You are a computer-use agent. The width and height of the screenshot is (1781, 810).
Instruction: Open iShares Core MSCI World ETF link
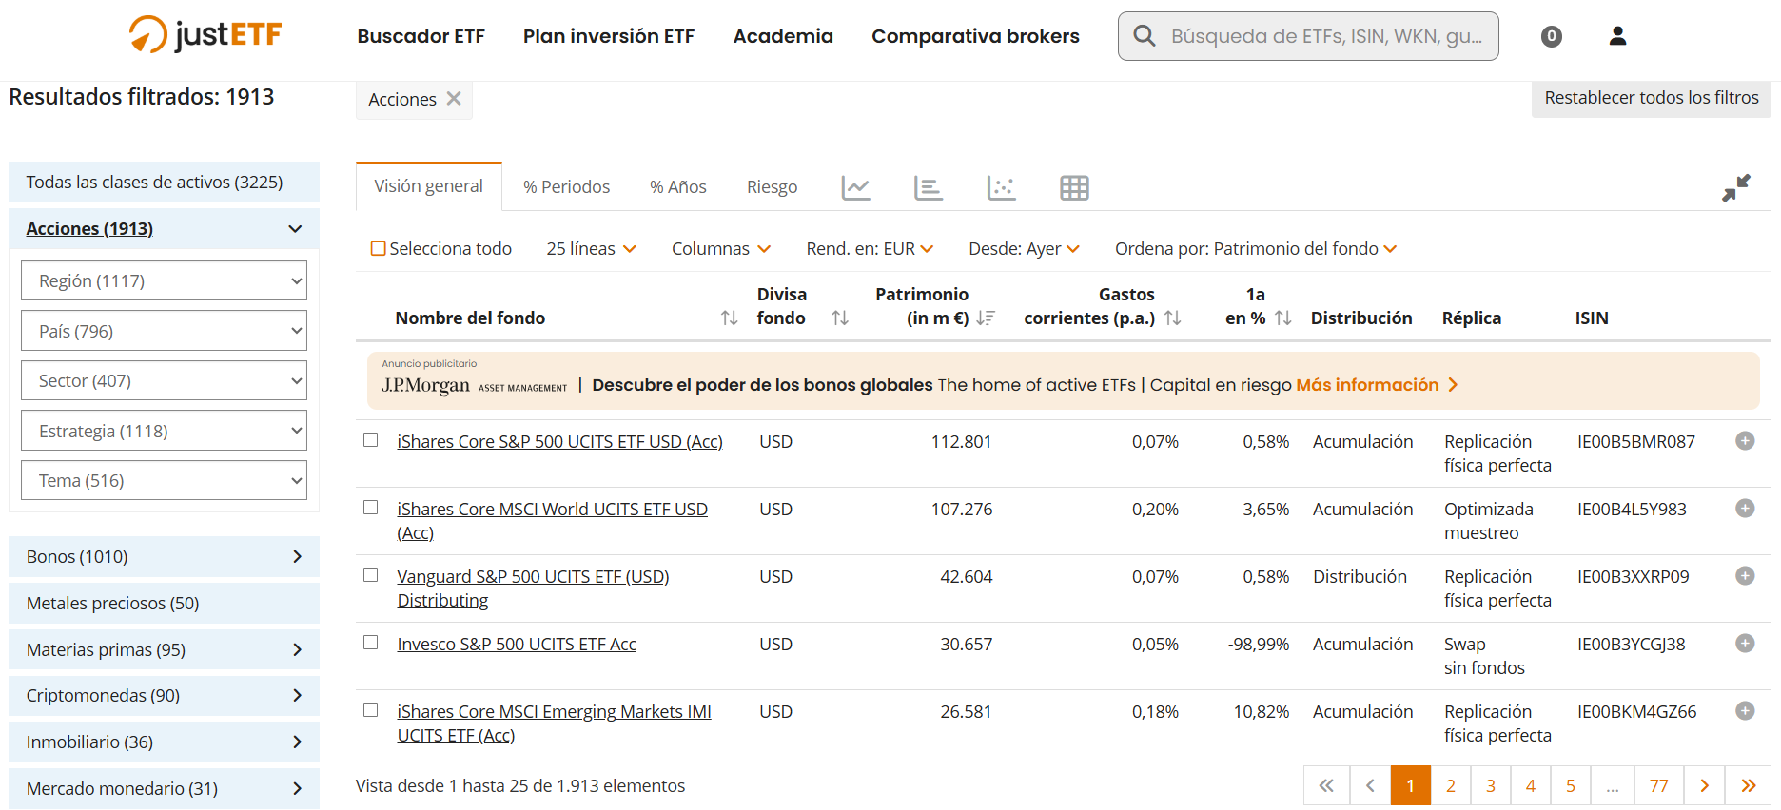pyautogui.click(x=552, y=510)
